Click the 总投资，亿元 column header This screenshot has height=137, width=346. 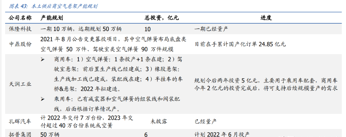[x=161, y=18]
